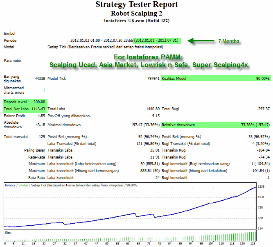Image resolution: width=273 pixels, height=247 pixels.
Task: Click 'Absolute drawdown' label
Action: [13, 125]
